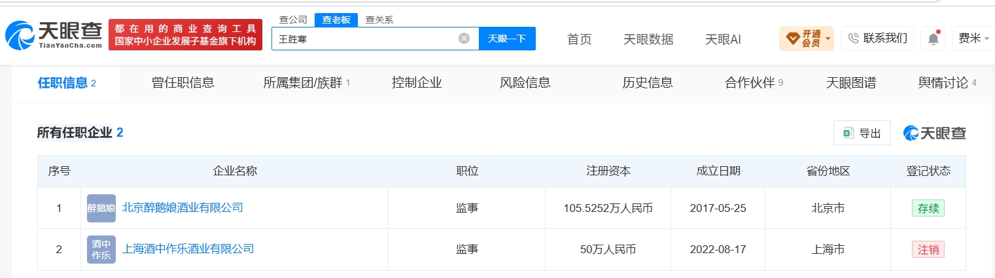
Task: Switch to the 查公司 search tab
Action: click(292, 20)
